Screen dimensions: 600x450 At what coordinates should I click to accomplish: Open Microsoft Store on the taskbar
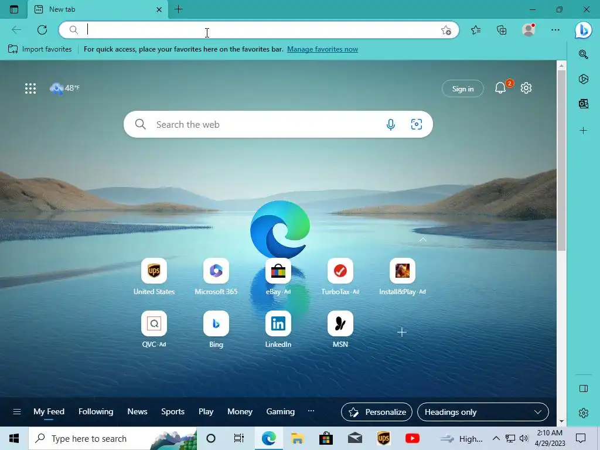(x=326, y=438)
